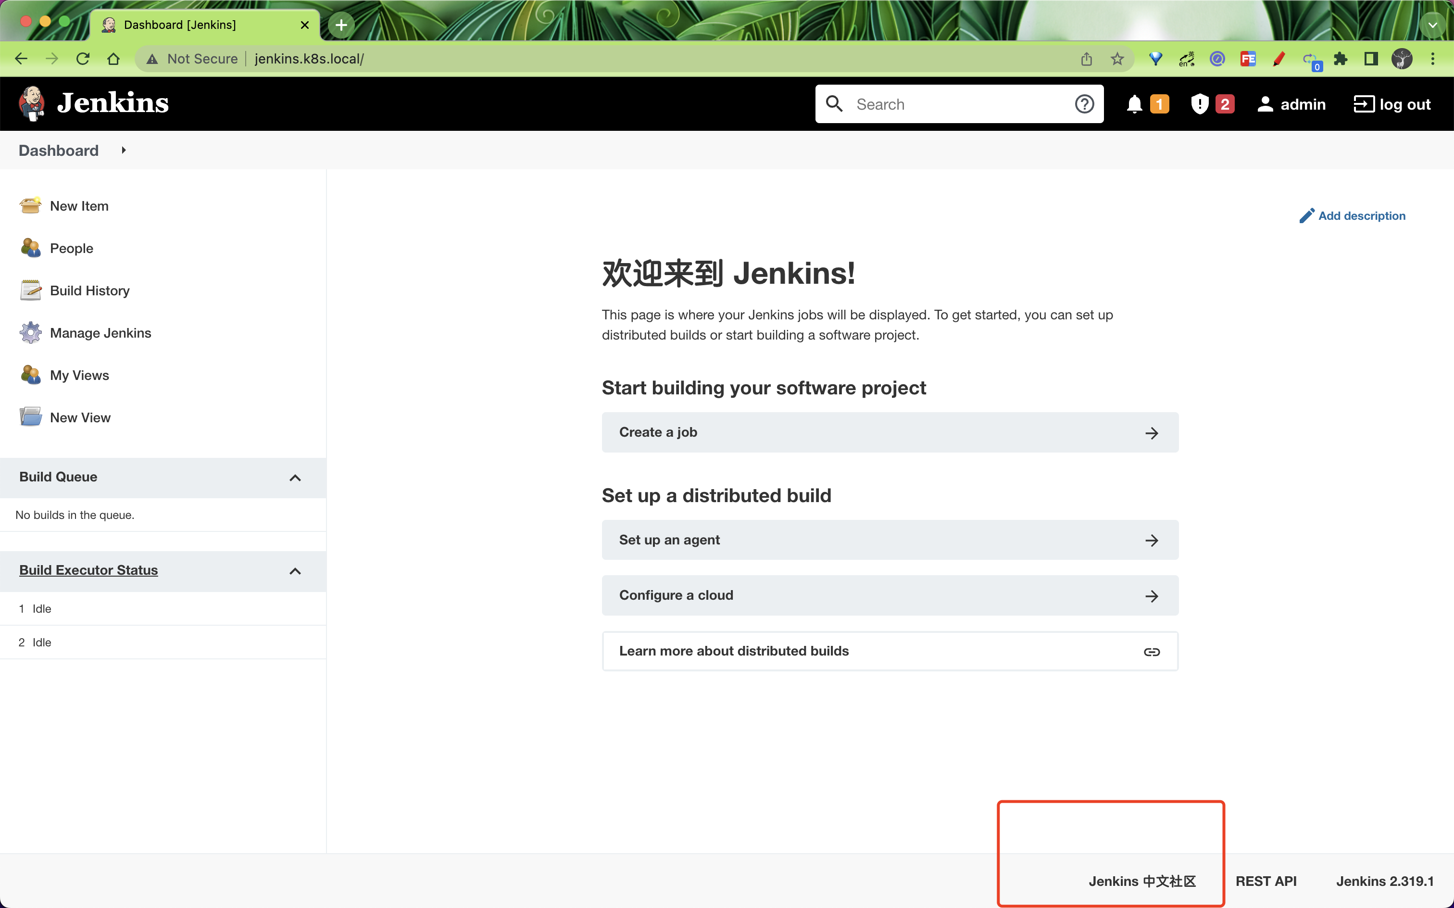Click the Jenkins butler logo

[31, 103]
